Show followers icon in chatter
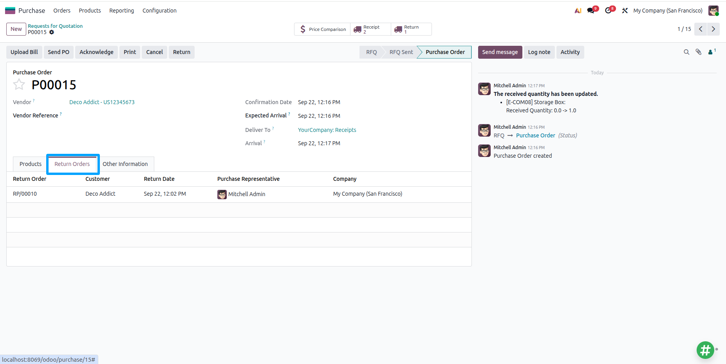Viewport: 726px width, 364px height. [712, 52]
